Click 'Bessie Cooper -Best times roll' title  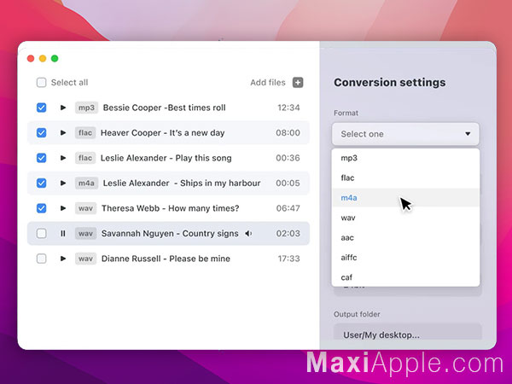coord(164,108)
